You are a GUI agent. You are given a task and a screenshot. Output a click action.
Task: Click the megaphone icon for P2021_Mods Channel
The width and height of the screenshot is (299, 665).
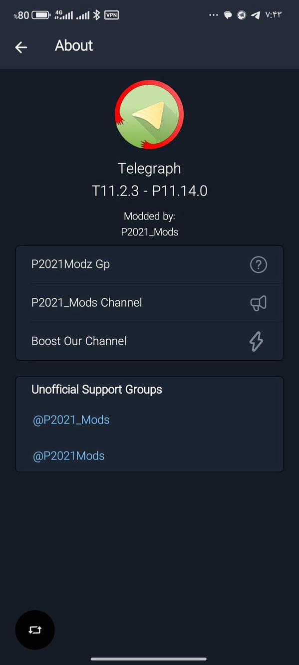point(258,303)
